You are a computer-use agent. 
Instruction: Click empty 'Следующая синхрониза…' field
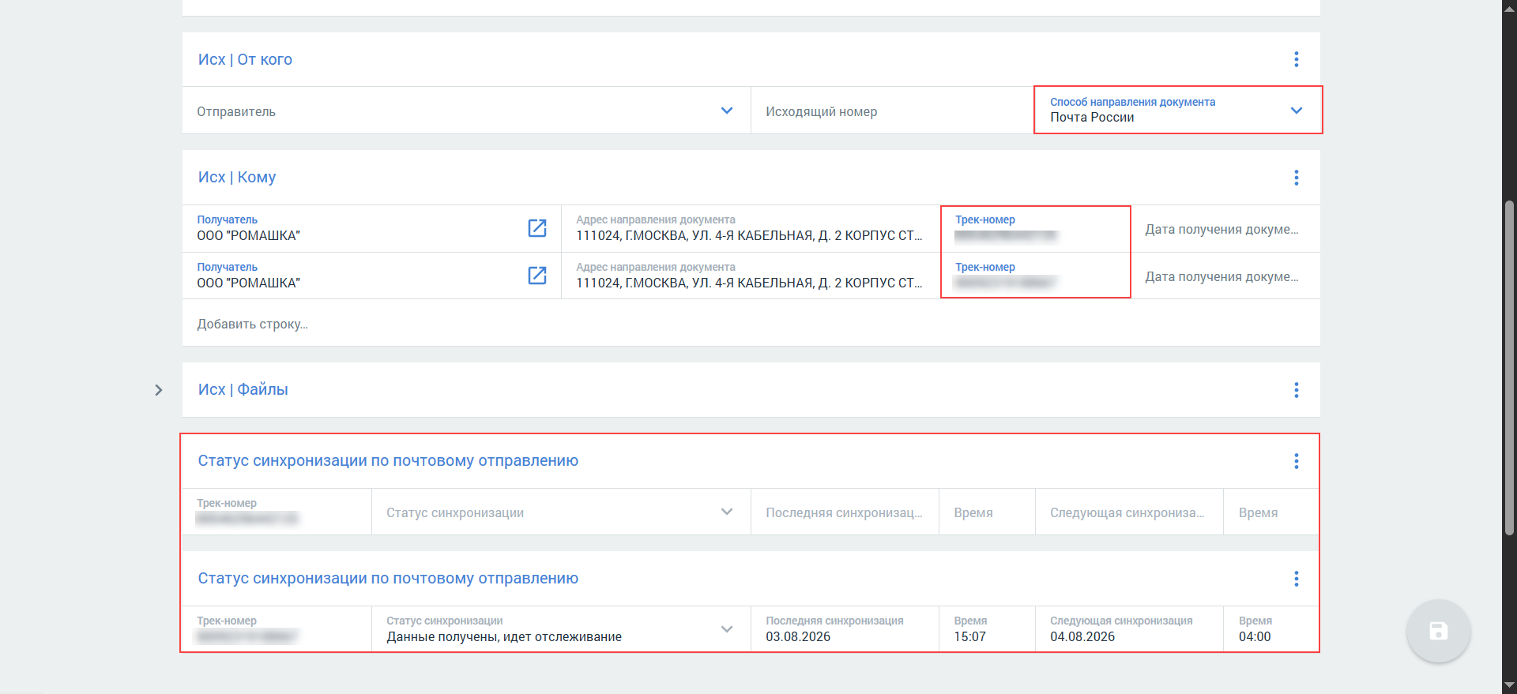click(x=1130, y=512)
